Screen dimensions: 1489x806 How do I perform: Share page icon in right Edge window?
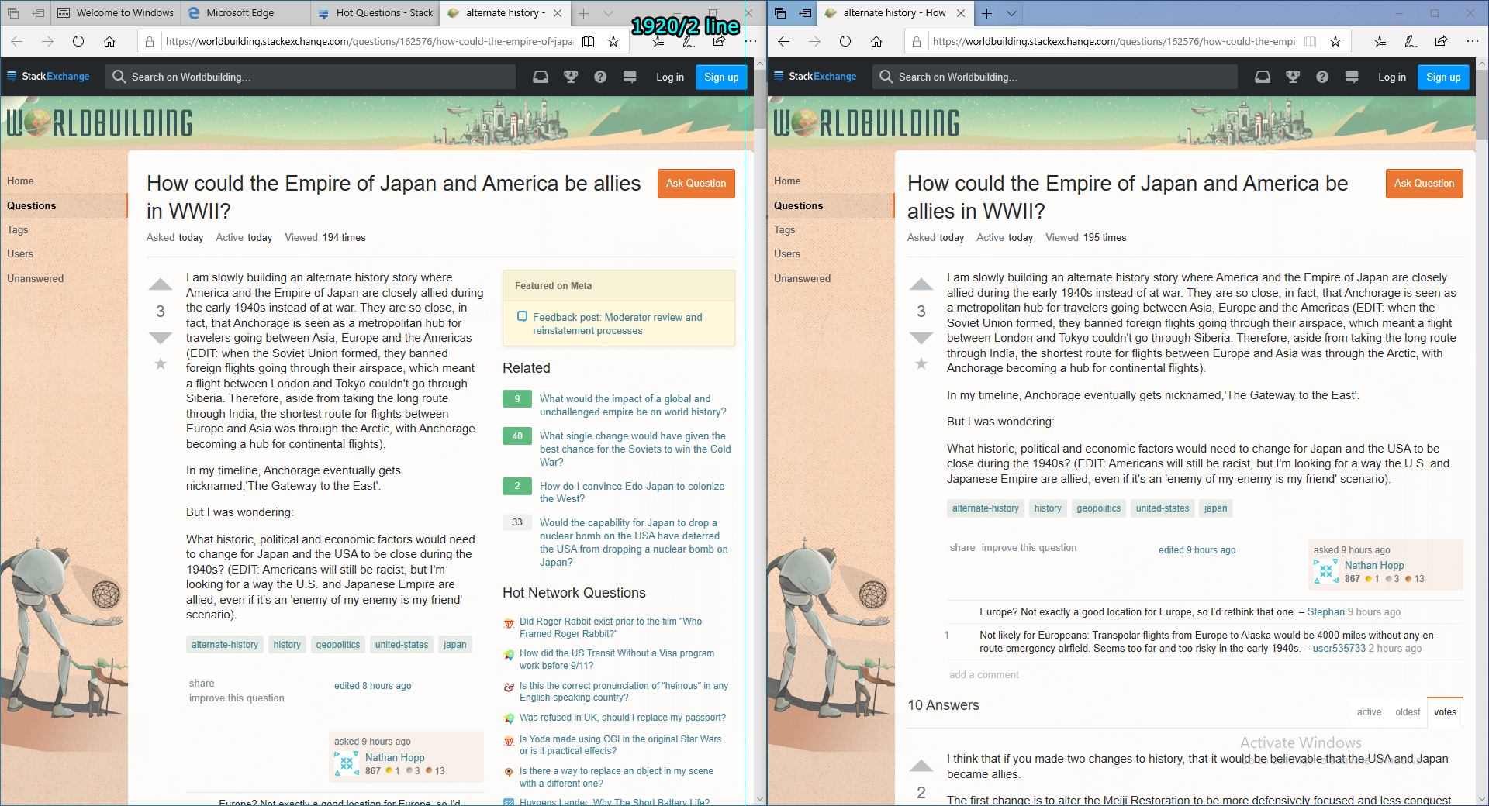[1441, 41]
